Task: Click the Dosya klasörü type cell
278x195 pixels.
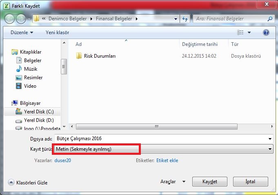Action: [246, 56]
